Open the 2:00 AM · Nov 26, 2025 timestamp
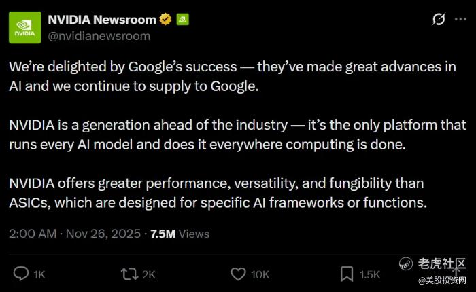 (74, 234)
